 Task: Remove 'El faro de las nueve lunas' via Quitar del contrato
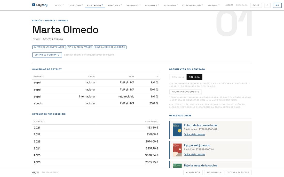pyautogui.click(x=194, y=134)
